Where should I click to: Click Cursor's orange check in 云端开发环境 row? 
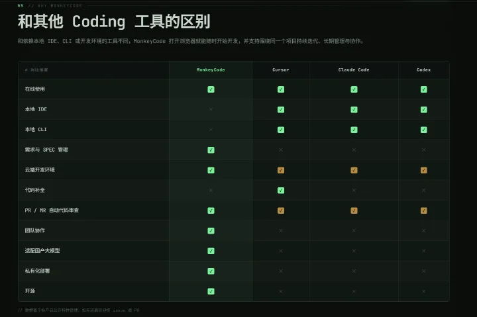pyautogui.click(x=281, y=170)
